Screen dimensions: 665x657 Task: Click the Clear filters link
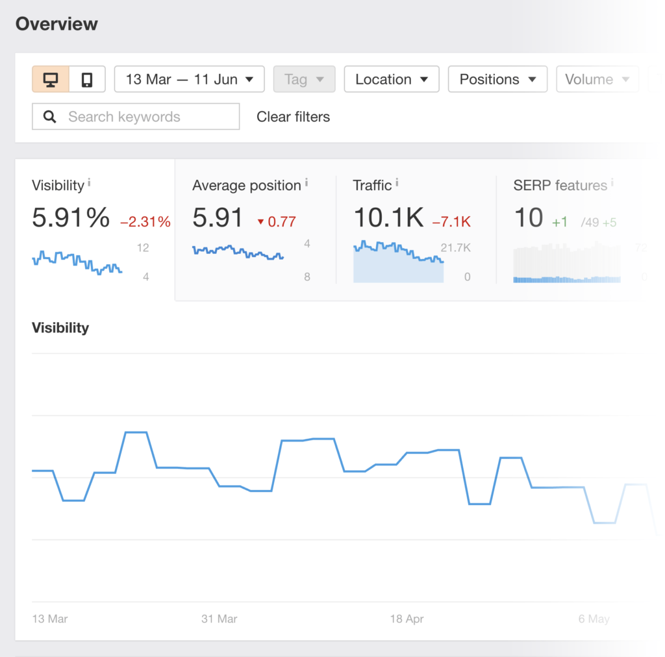[x=293, y=117]
